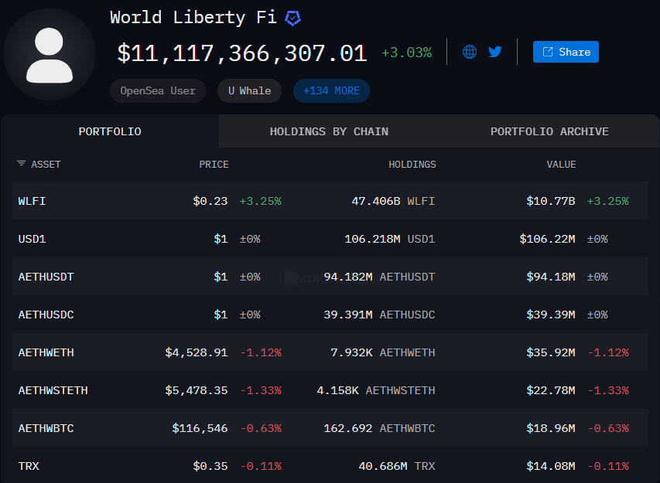Open the WLFI asset row
This screenshot has width=660, height=483.
(x=330, y=201)
